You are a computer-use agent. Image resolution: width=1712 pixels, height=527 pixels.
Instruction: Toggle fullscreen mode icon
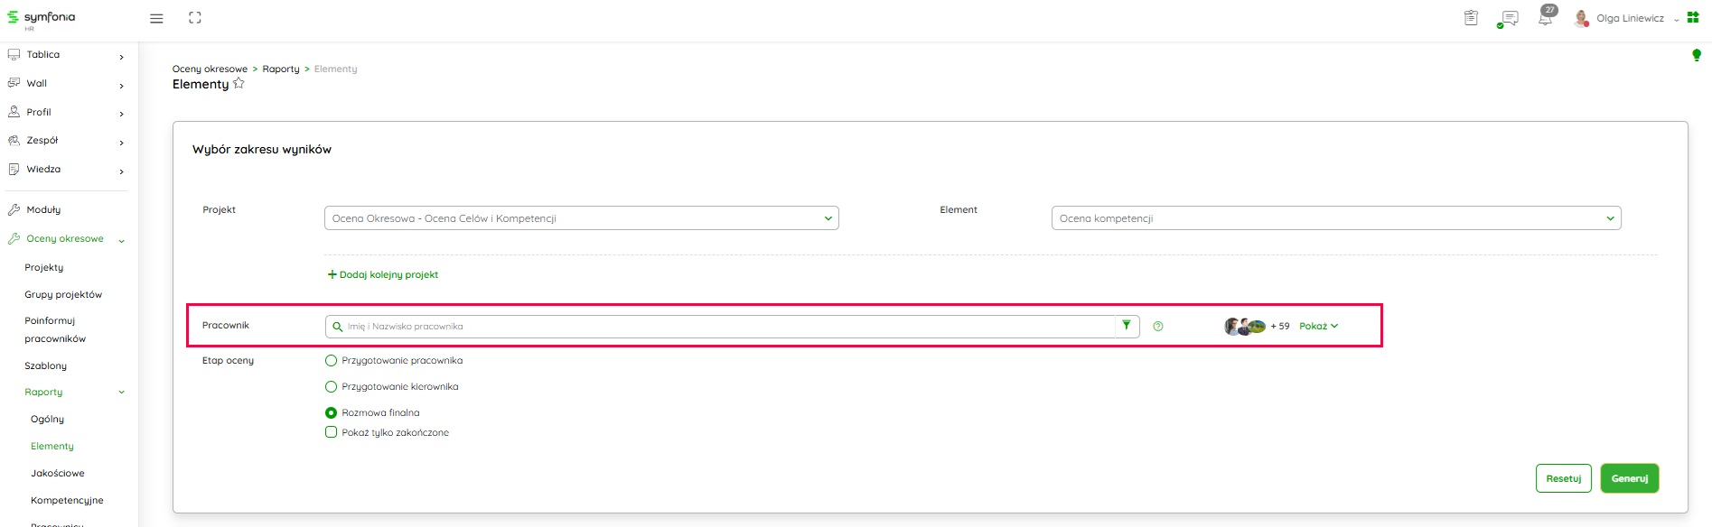(195, 18)
